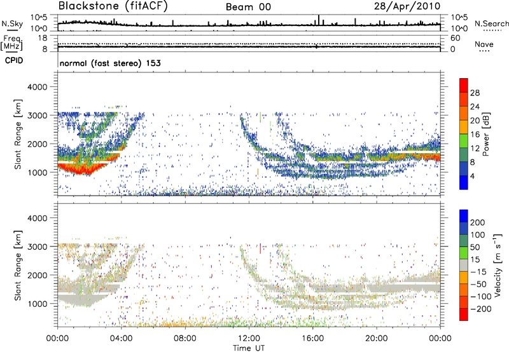
Task: Click the '28' tick on power scale
Action: pos(475,93)
